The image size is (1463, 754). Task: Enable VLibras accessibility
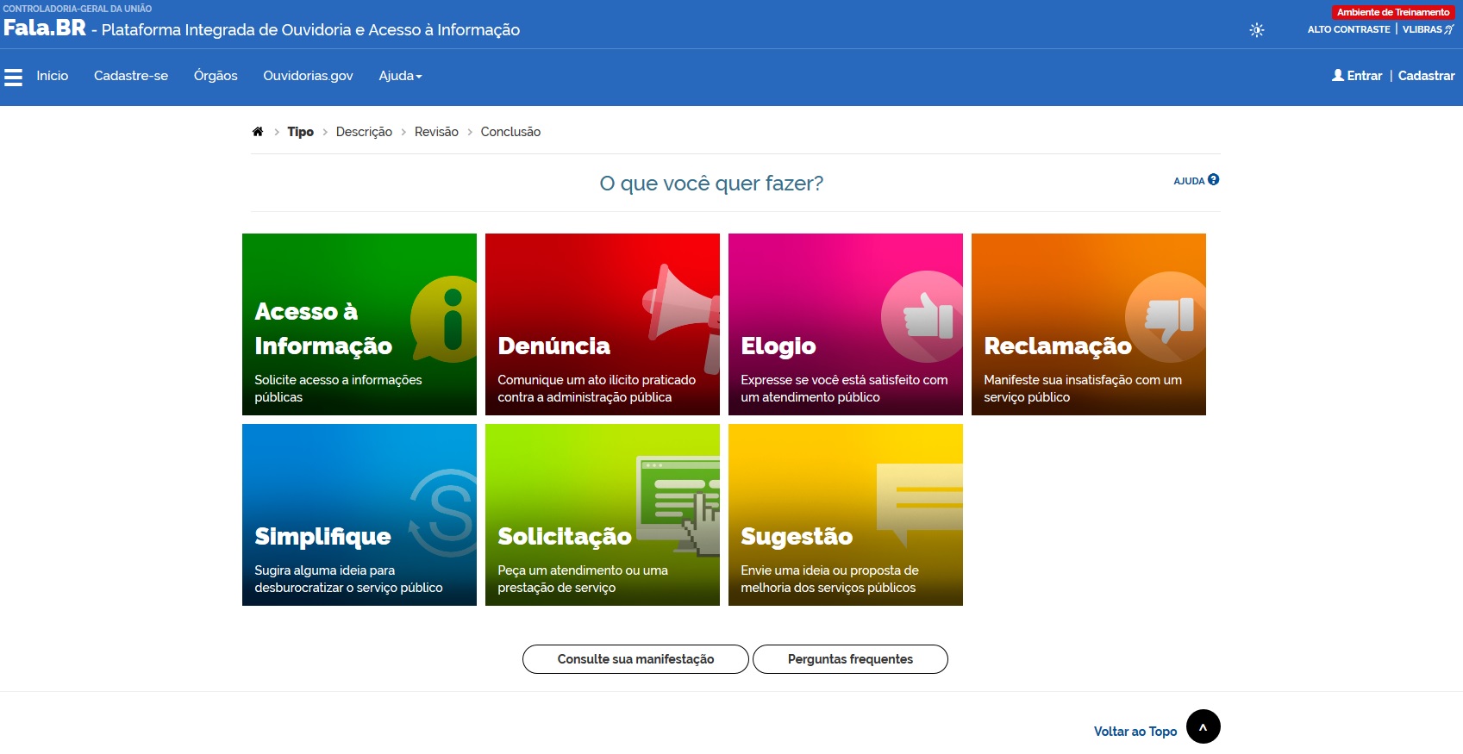click(1427, 29)
